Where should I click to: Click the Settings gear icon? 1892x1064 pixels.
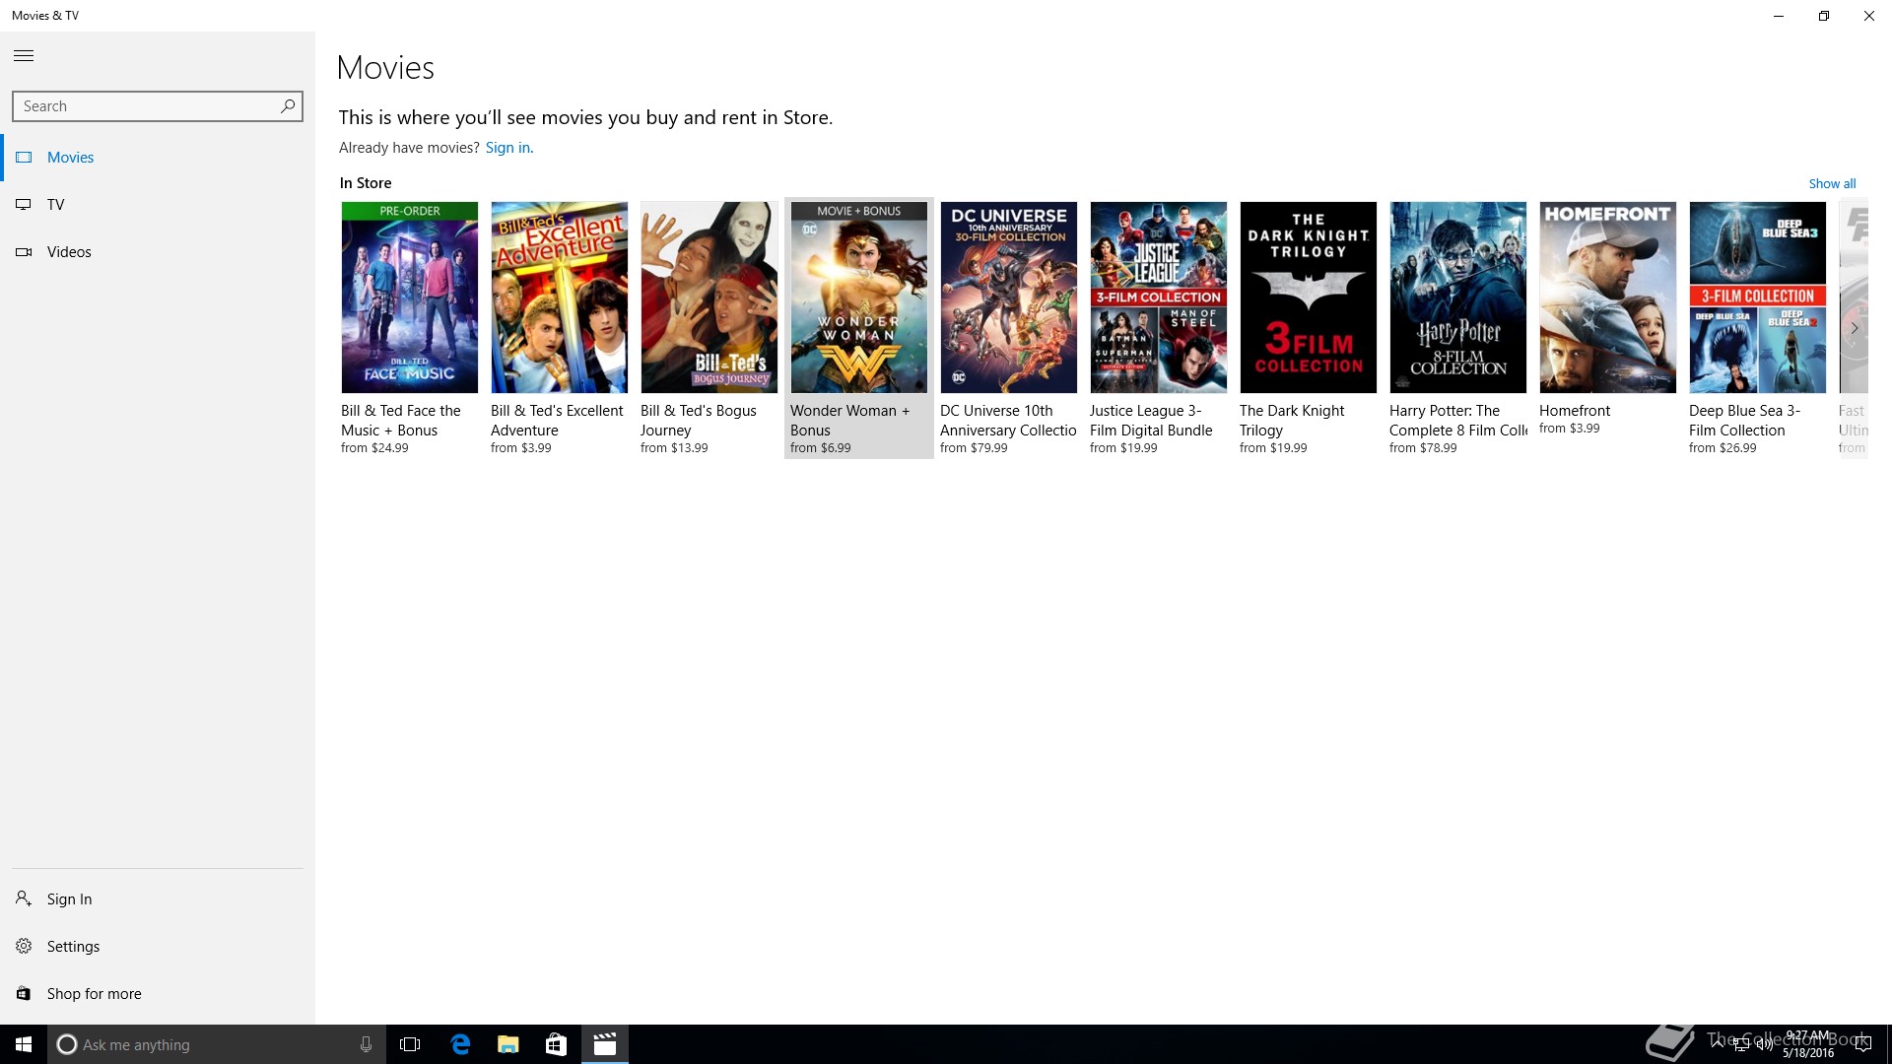pyautogui.click(x=24, y=946)
